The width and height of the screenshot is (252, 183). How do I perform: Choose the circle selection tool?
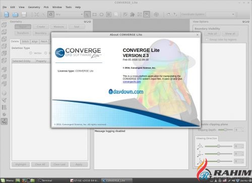pyautogui.click(x=101, y=15)
